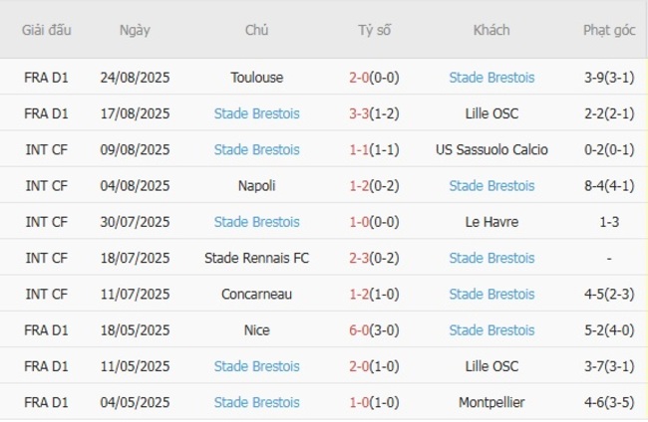Open the 3-3 score against Lille OSC

[362, 113]
